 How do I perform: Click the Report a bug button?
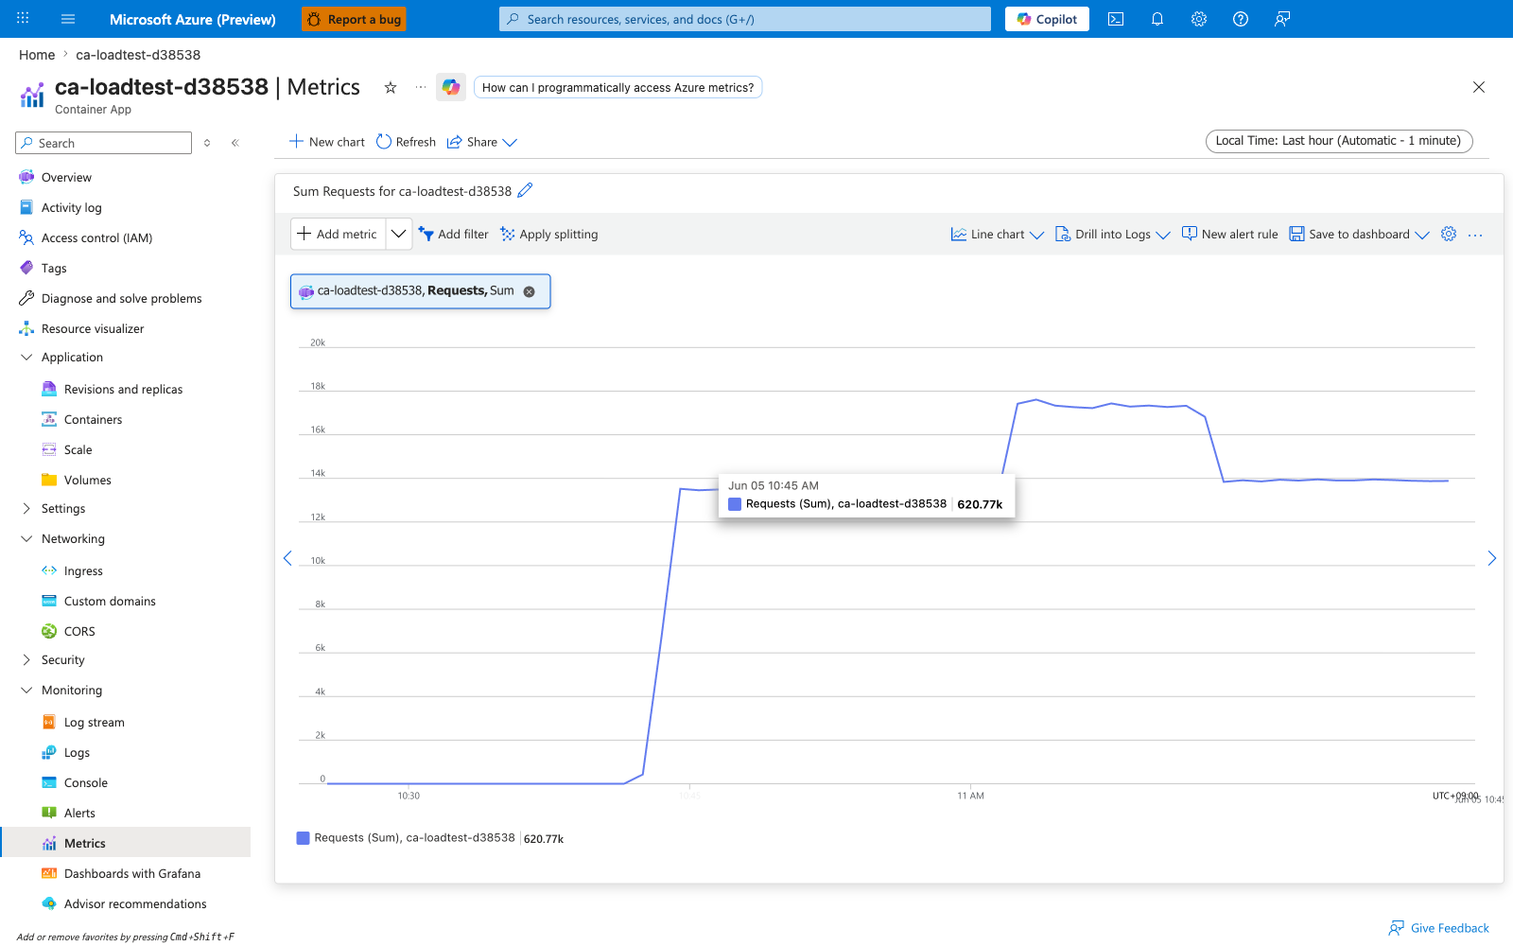(x=354, y=19)
